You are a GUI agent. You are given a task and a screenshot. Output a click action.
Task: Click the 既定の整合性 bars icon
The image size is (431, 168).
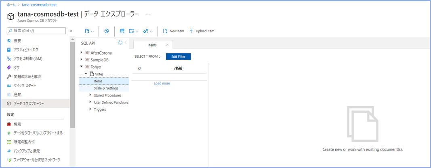9,142
